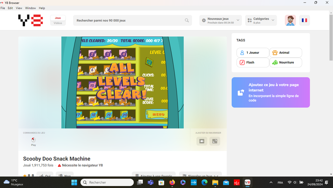Click the search magnifier icon
Screen dimensions: 333x188
pos(187,20)
